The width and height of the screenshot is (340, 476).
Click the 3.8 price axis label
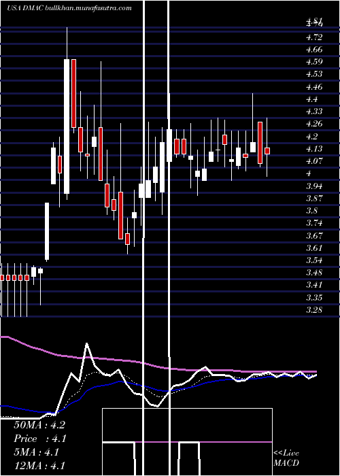[312, 210]
